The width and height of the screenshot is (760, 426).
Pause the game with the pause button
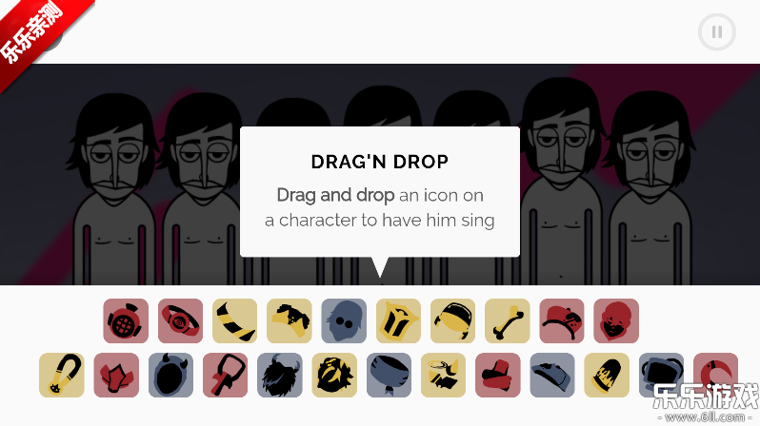717,32
